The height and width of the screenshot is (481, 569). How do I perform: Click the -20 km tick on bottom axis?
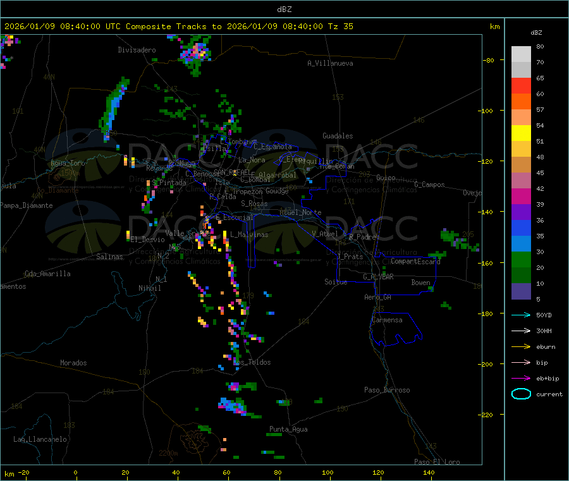[24, 473]
